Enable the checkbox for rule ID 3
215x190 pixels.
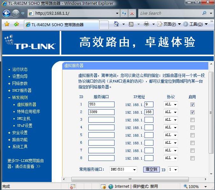tap(192, 120)
